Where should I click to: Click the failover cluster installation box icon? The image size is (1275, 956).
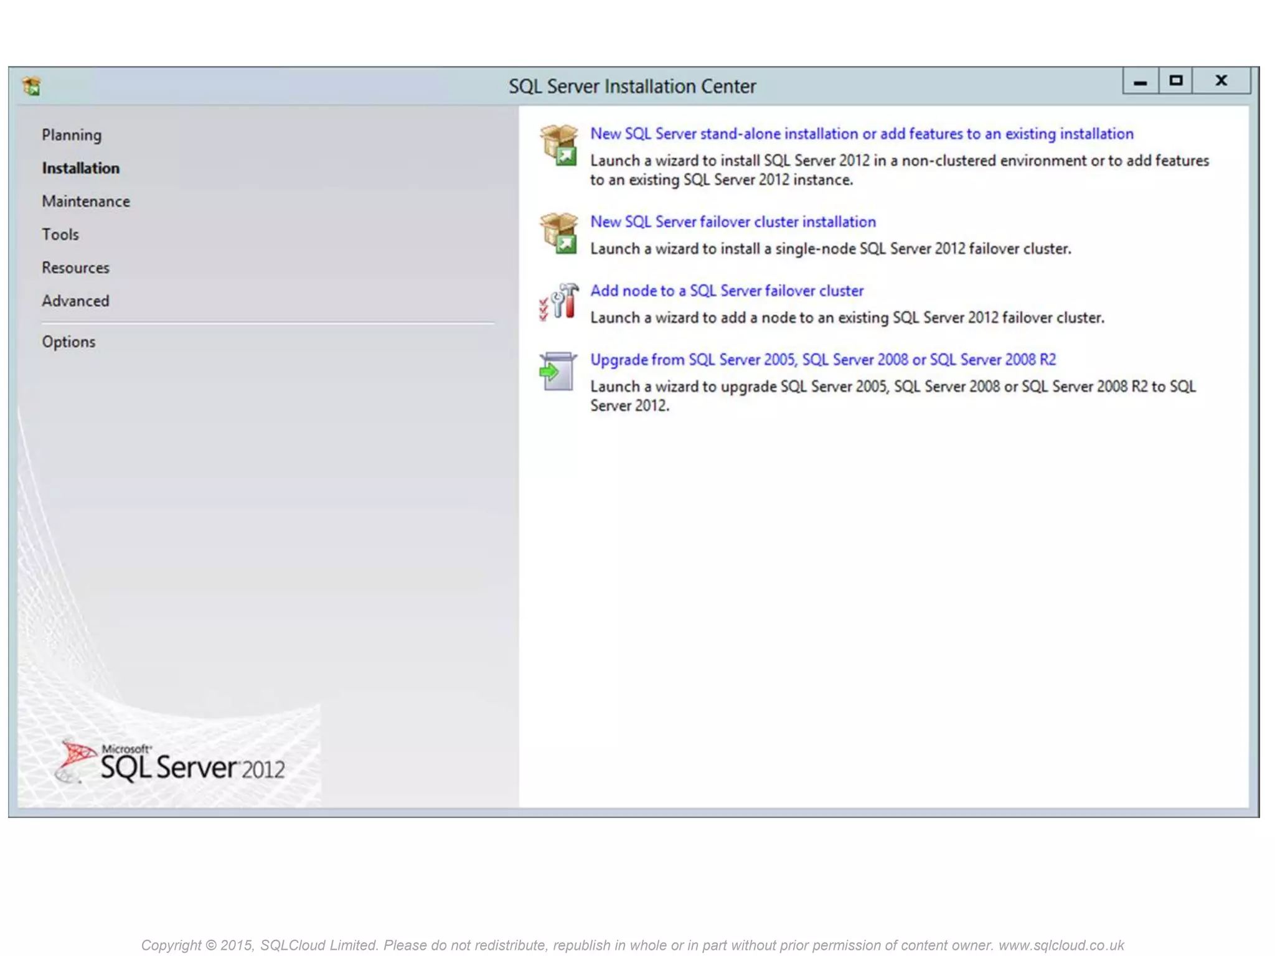tap(558, 233)
